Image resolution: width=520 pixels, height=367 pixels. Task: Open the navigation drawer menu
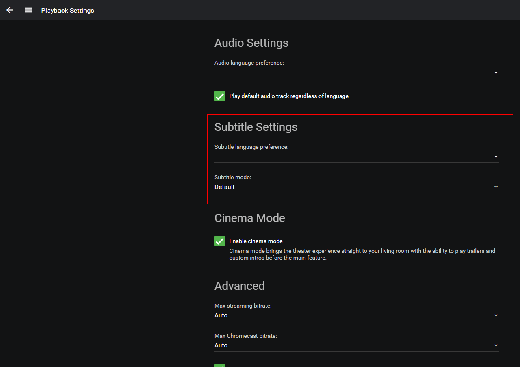(x=28, y=10)
